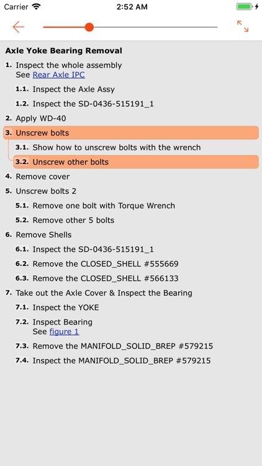Open the figure 1 link
The width and height of the screenshot is (262, 466).
64,331
